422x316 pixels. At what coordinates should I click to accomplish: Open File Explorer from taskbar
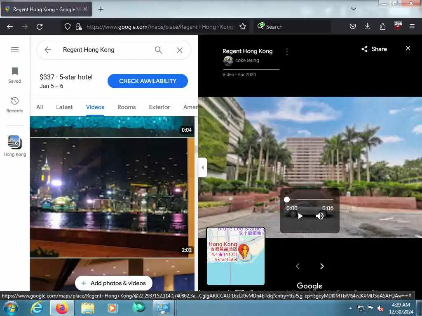pyautogui.click(x=87, y=308)
